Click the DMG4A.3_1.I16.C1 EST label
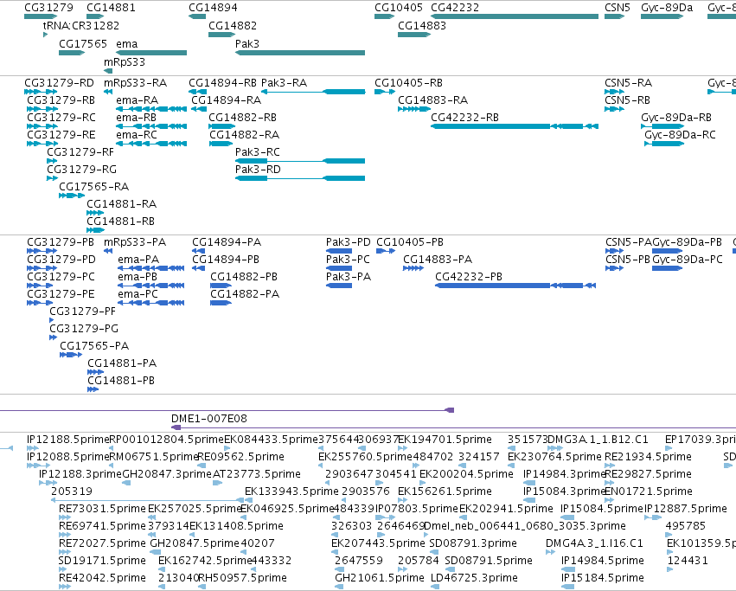736x591 pixels. 594,543
